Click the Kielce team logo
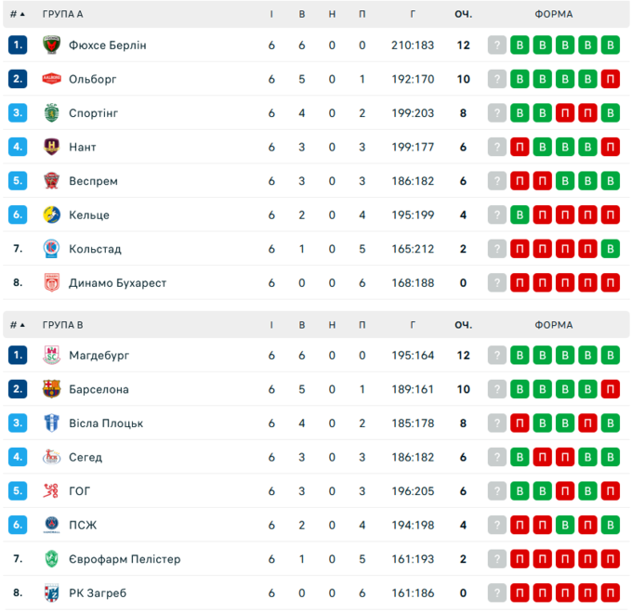The height and width of the screenshot is (612, 632). pos(51,215)
